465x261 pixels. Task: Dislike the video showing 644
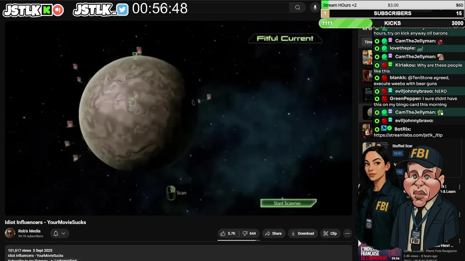tap(249, 233)
